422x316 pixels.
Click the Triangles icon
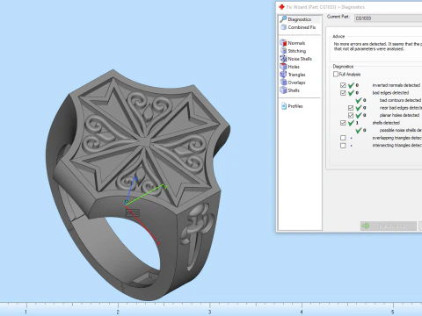[283, 75]
